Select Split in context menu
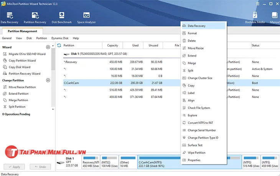 point(204,71)
